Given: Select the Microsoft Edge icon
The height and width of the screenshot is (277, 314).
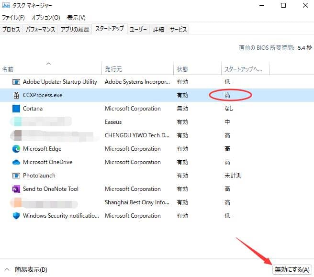Looking at the screenshot, I should 16,149.
